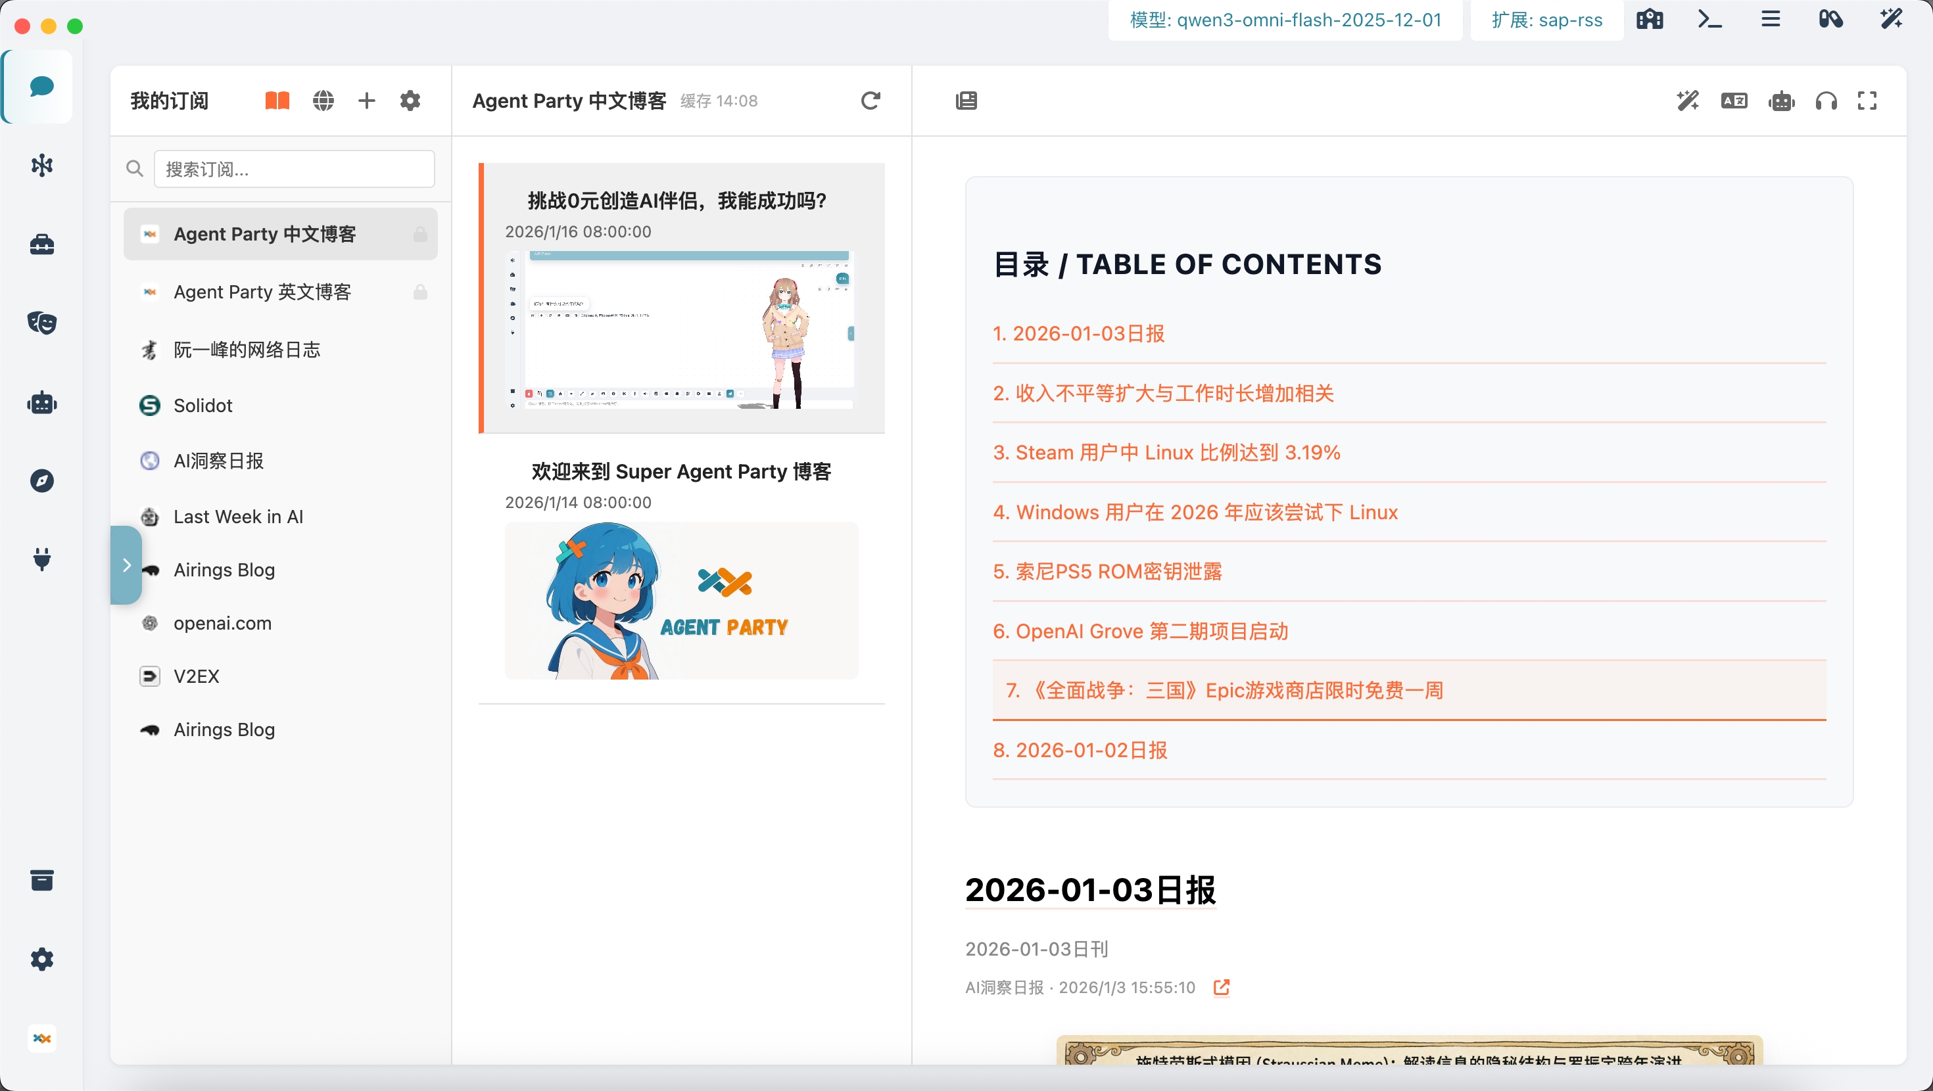Open the chat section in the left sidebar

point(41,86)
